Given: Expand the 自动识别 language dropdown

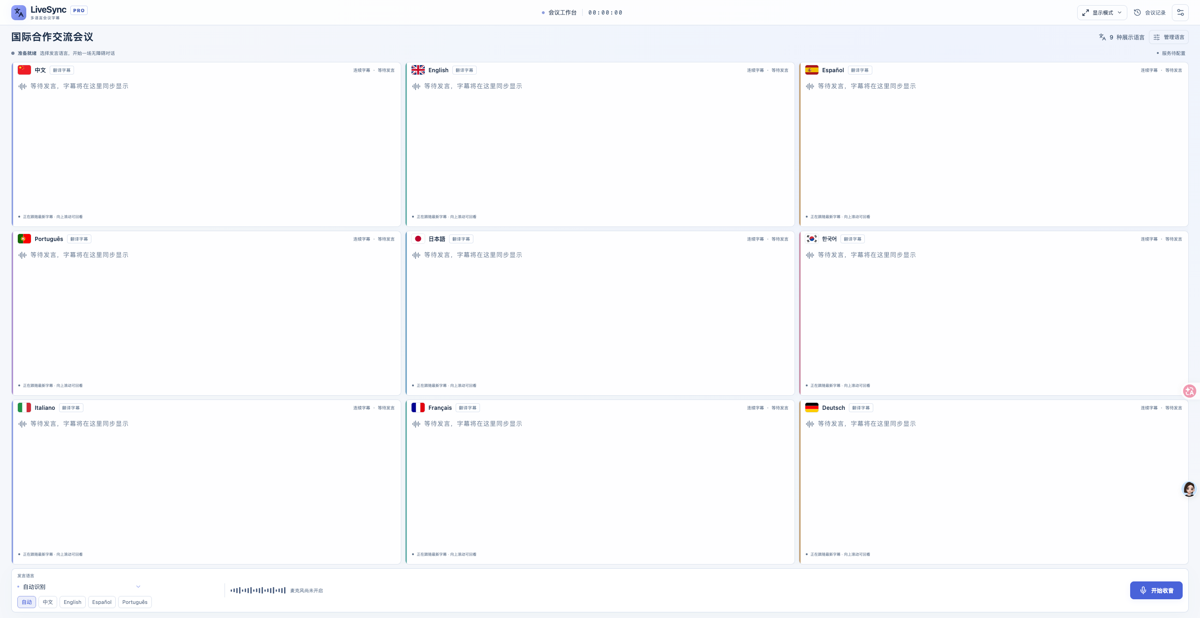Looking at the screenshot, I should point(79,587).
